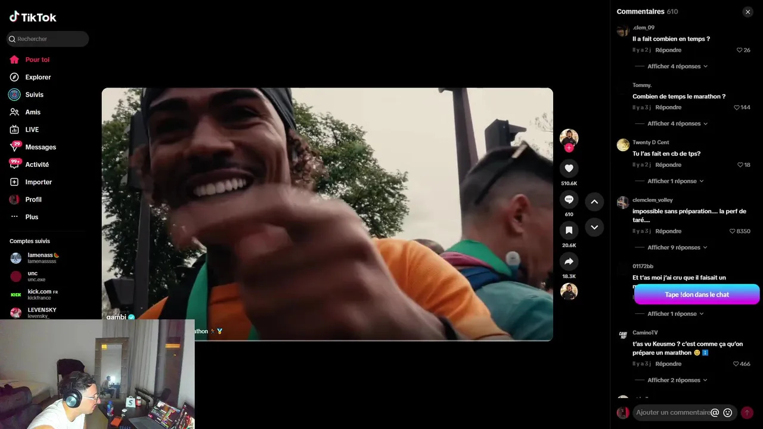Screen dimensions: 763x429
Task: Open .clem_09 username link
Action: pyautogui.click(x=643, y=27)
